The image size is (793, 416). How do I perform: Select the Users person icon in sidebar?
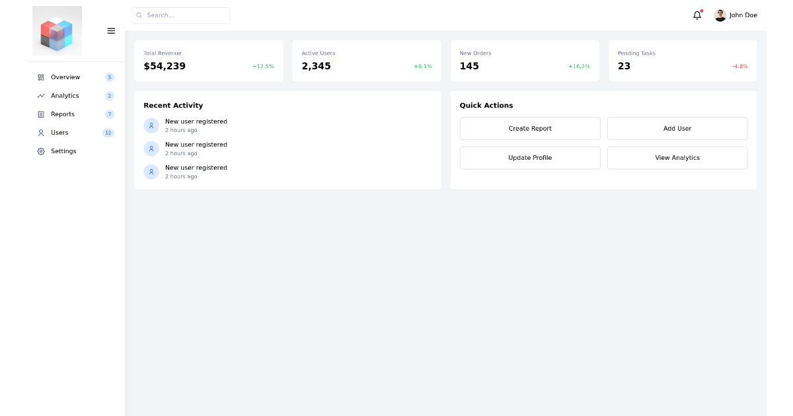tap(40, 133)
